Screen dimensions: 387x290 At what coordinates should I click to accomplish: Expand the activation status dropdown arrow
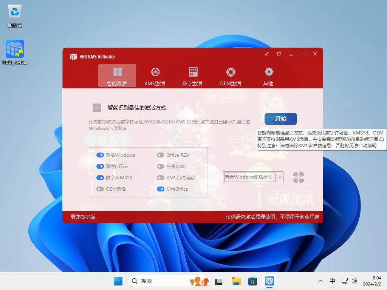(280, 177)
